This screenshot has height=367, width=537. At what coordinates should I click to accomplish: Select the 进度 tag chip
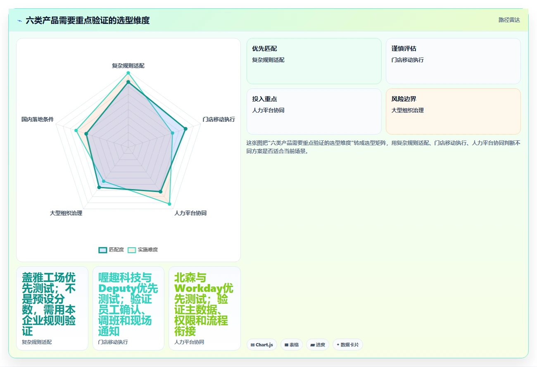pyautogui.click(x=318, y=345)
